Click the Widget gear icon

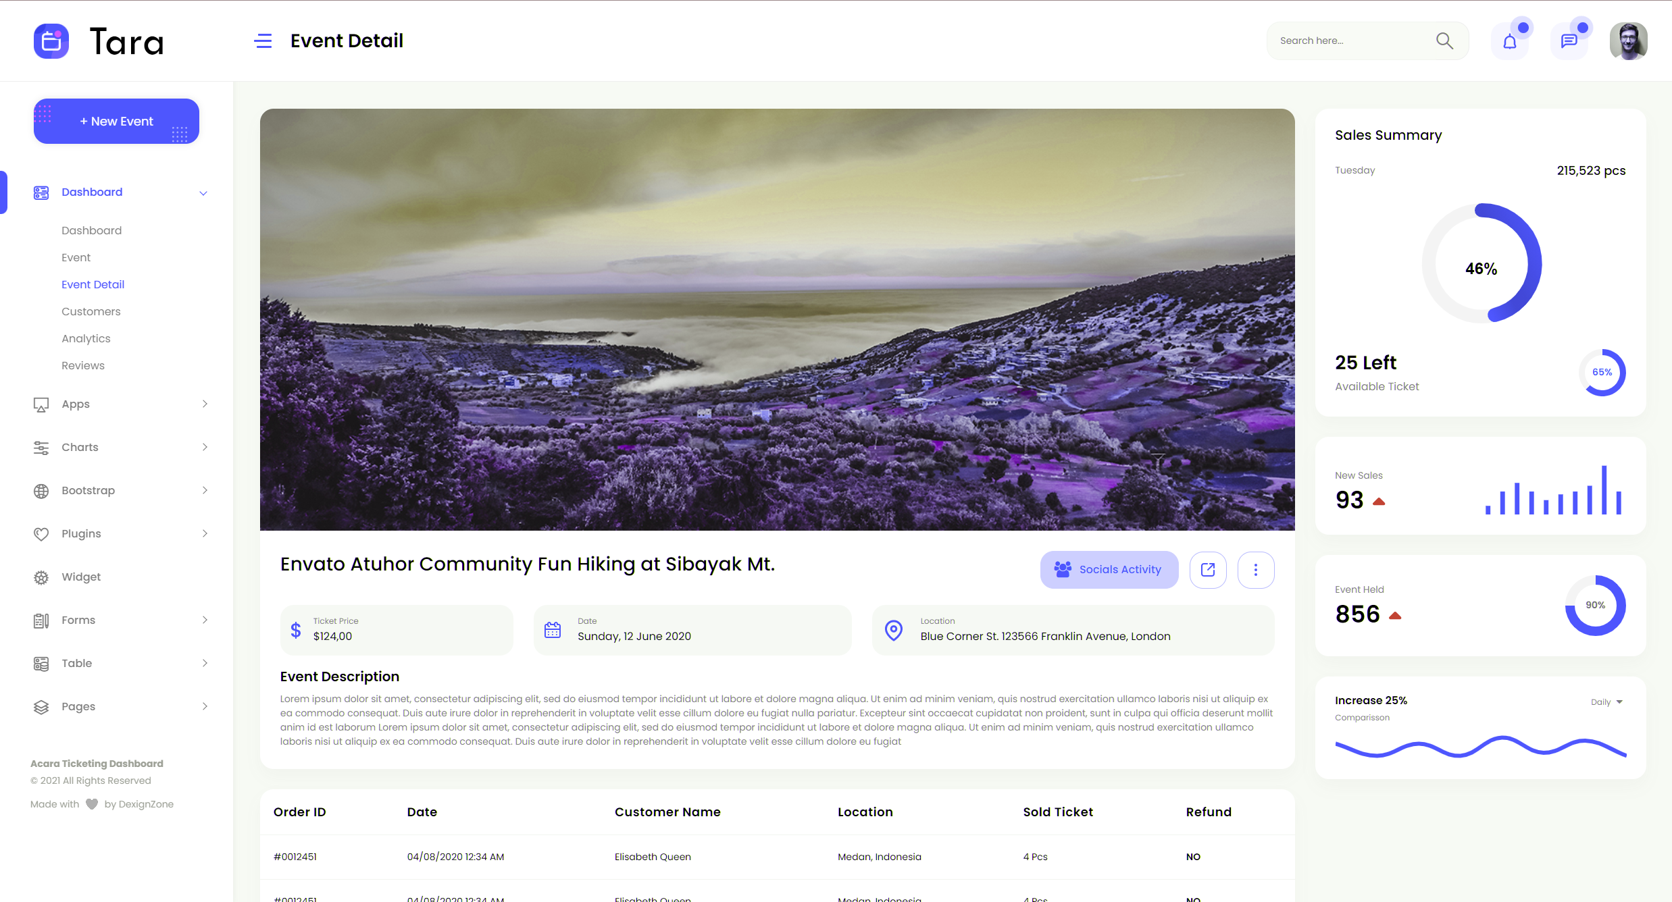[x=41, y=577]
